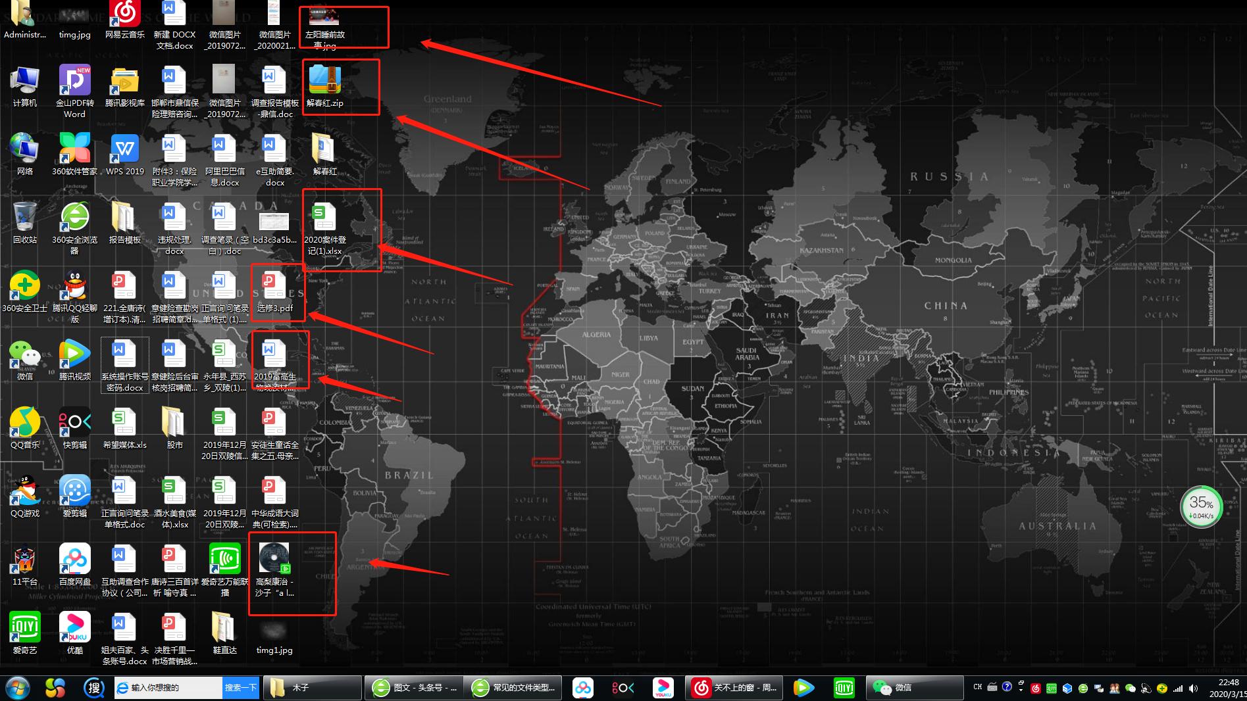Select the 腾讯QQ轻聊版 penguin desktop icon

click(x=74, y=286)
